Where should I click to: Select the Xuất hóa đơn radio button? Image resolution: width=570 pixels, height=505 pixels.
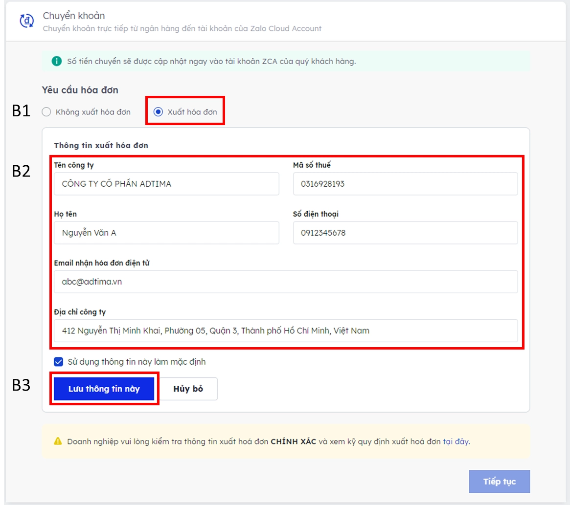click(158, 112)
